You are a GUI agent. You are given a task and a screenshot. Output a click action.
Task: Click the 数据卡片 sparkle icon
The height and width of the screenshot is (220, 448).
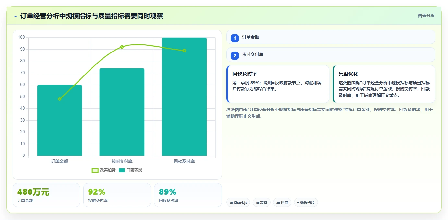298,203
